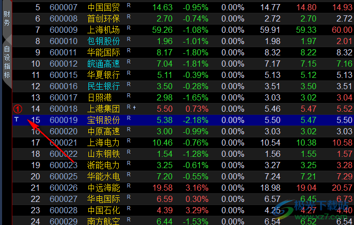Click the change value 0.73% for 上港集团
The width and height of the screenshot is (354, 225).
(197, 109)
